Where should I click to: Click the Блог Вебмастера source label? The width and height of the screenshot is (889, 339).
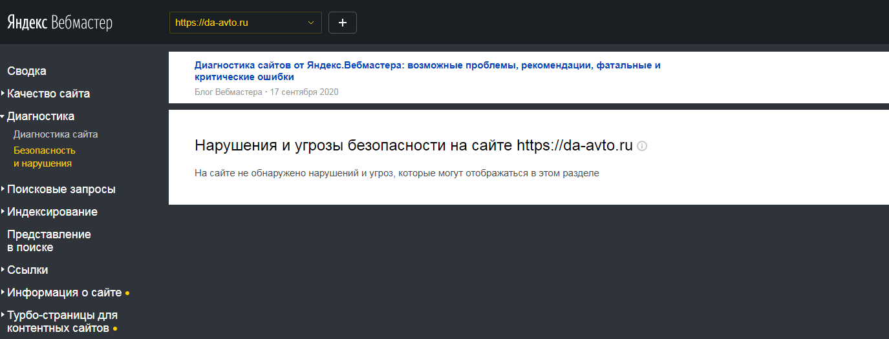228,92
